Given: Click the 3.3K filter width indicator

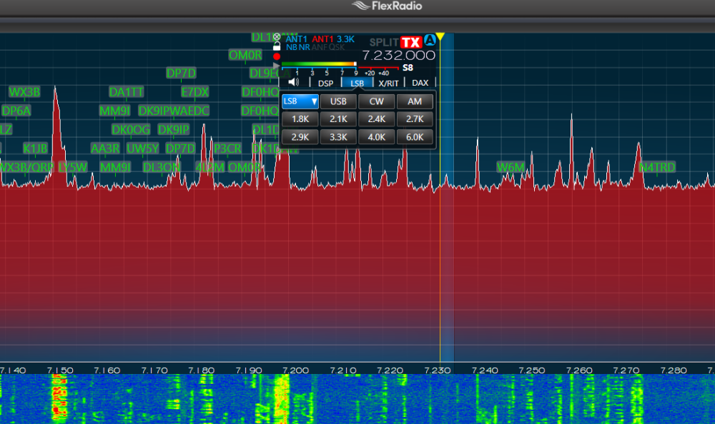Looking at the screenshot, I should (345, 40).
